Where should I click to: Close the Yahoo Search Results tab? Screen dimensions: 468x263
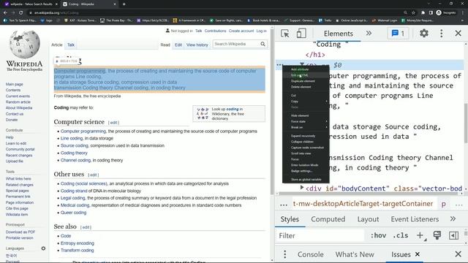click(x=56, y=4)
